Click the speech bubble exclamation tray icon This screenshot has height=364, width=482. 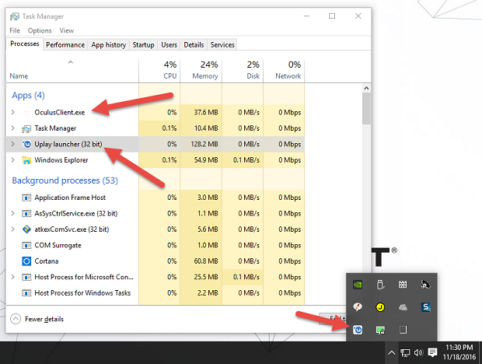click(x=358, y=306)
